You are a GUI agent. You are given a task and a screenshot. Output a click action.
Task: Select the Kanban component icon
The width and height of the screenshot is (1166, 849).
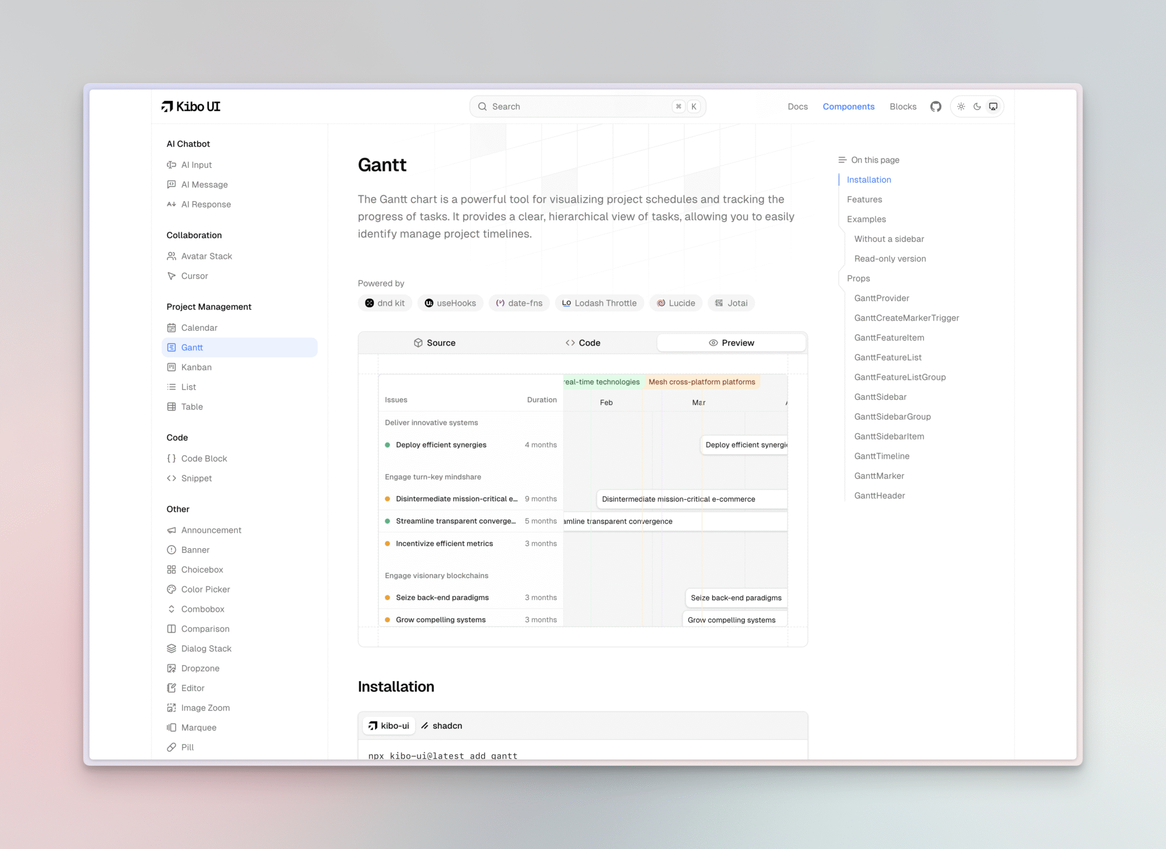pyautogui.click(x=172, y=367)
